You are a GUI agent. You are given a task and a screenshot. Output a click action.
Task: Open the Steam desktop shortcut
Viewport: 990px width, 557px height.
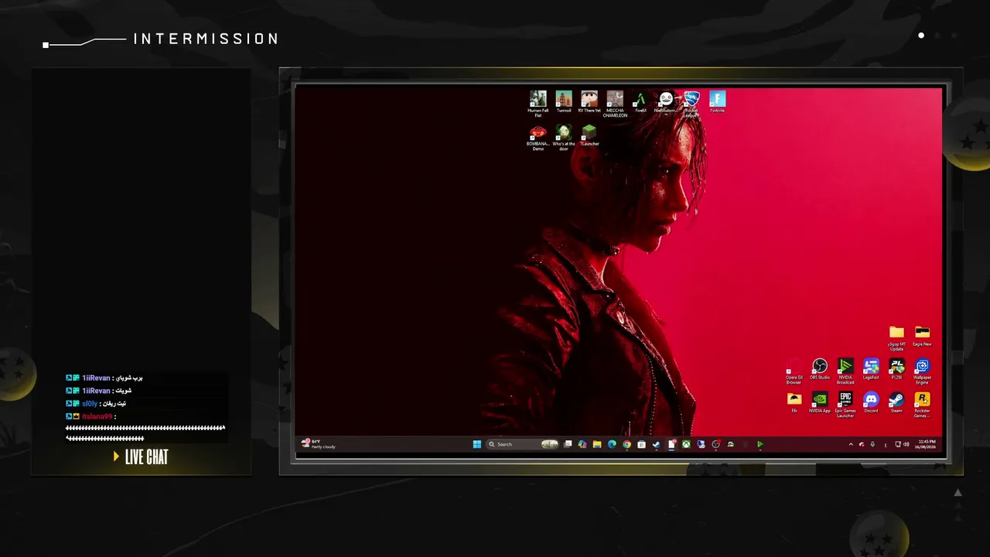point(896,402)
